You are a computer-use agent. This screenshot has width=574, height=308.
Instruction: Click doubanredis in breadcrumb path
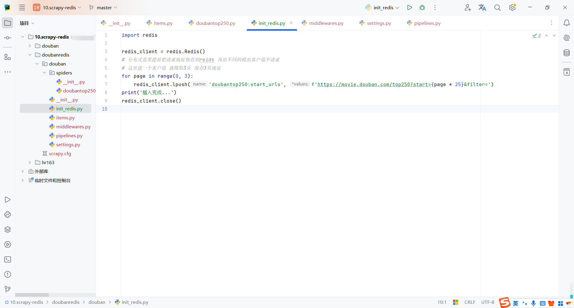coord(66,302)
